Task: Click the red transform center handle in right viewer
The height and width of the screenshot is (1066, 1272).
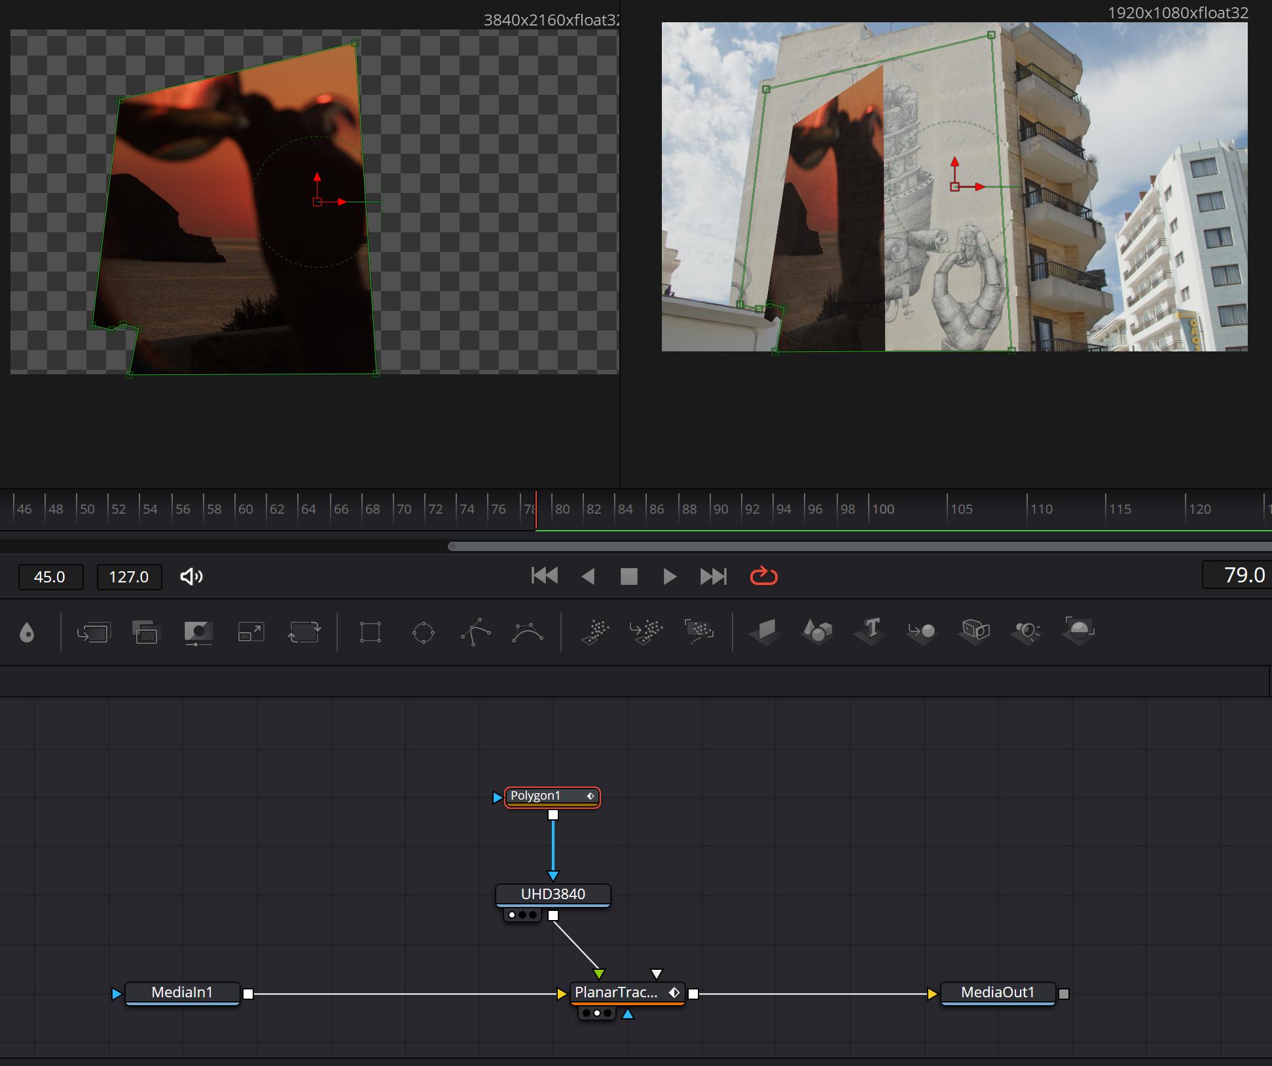Action: [x=954, y=187]
